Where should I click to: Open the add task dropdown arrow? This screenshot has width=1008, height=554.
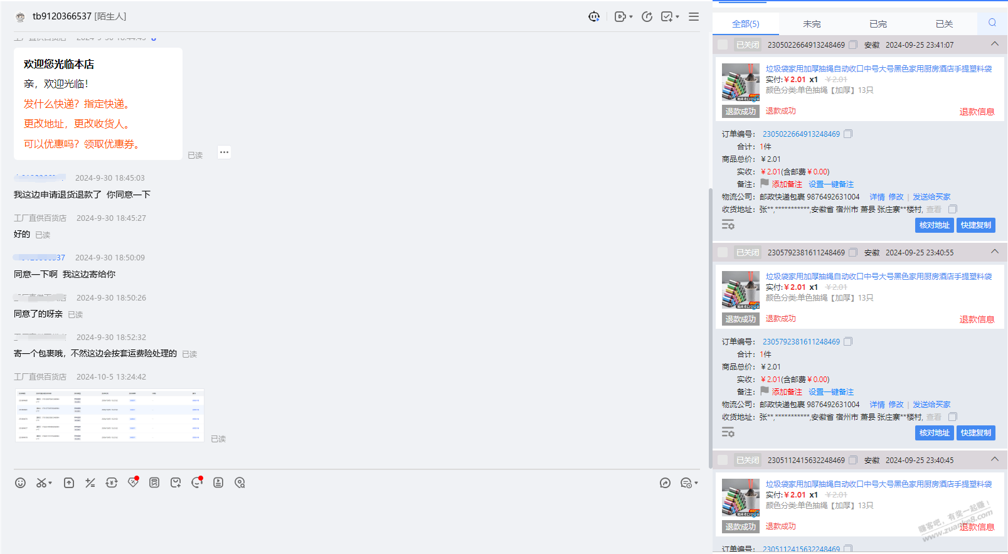(x=677, y=17)
